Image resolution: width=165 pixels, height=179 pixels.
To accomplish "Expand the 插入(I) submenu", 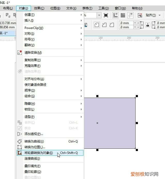I will click(x=50, y=20).
